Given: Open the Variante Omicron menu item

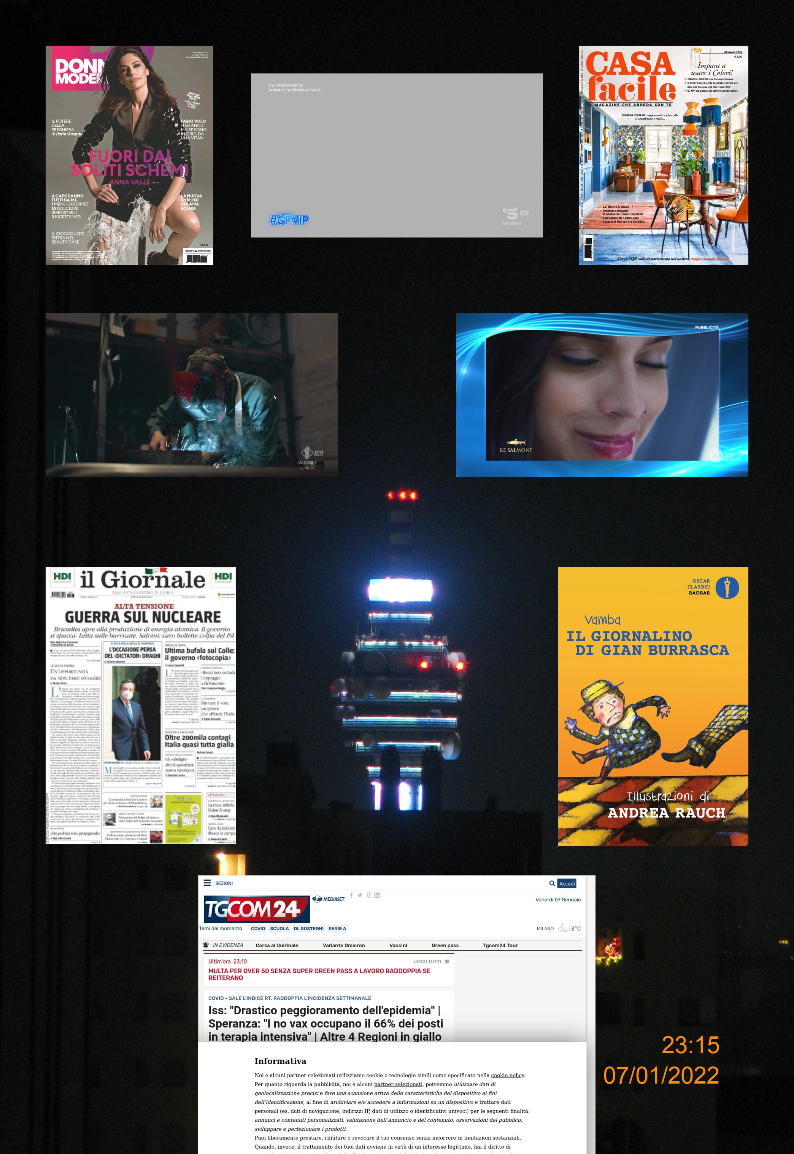Looking at the screenshot, I should [343, 945].
